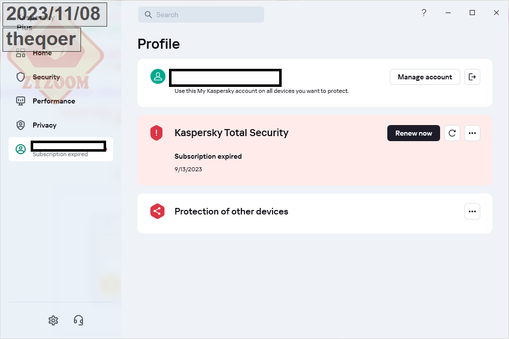Close the Kaspersky window
The width and height of the screenshot is (509, 339).
[496, 13]
